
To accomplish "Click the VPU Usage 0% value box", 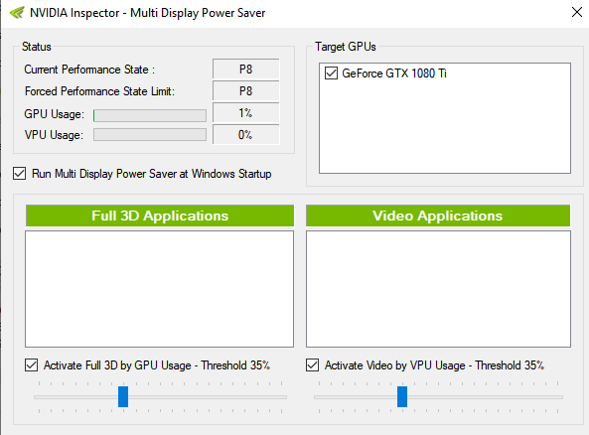I will [245, 134].
